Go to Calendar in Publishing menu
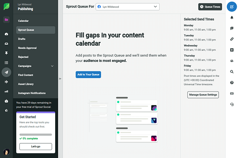 coord(23,21)
